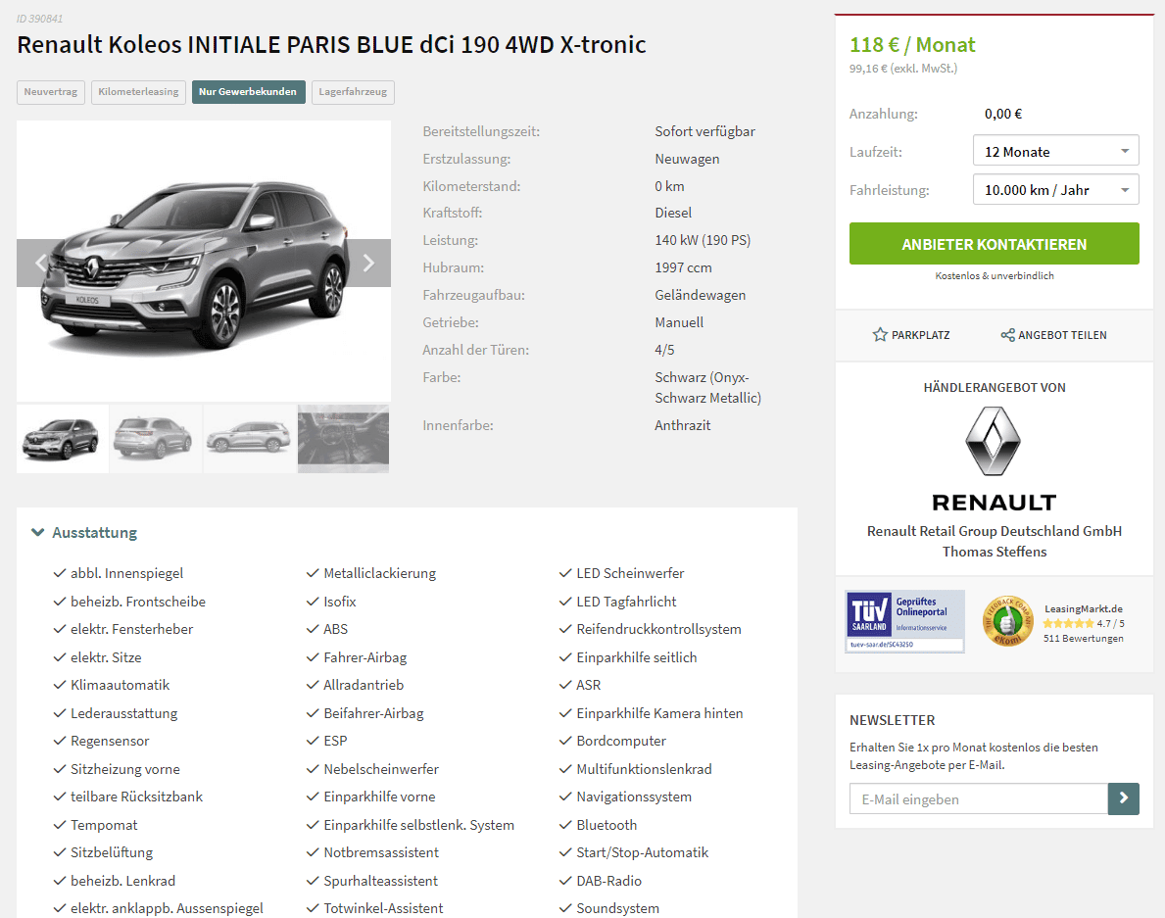The image size is (1165, 918).
Task: Click the Nur Gewerbekunden tag
Action: (248, 92)
